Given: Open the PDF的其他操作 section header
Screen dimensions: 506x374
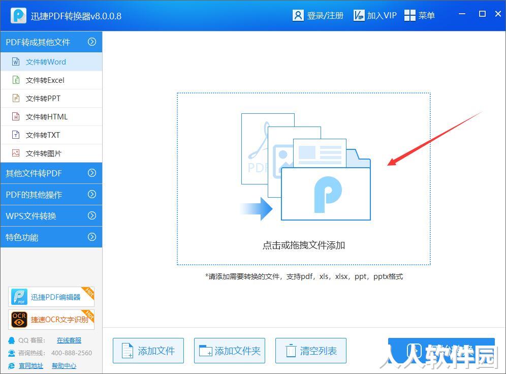Looking at the screenshot, I should point(51,194).
